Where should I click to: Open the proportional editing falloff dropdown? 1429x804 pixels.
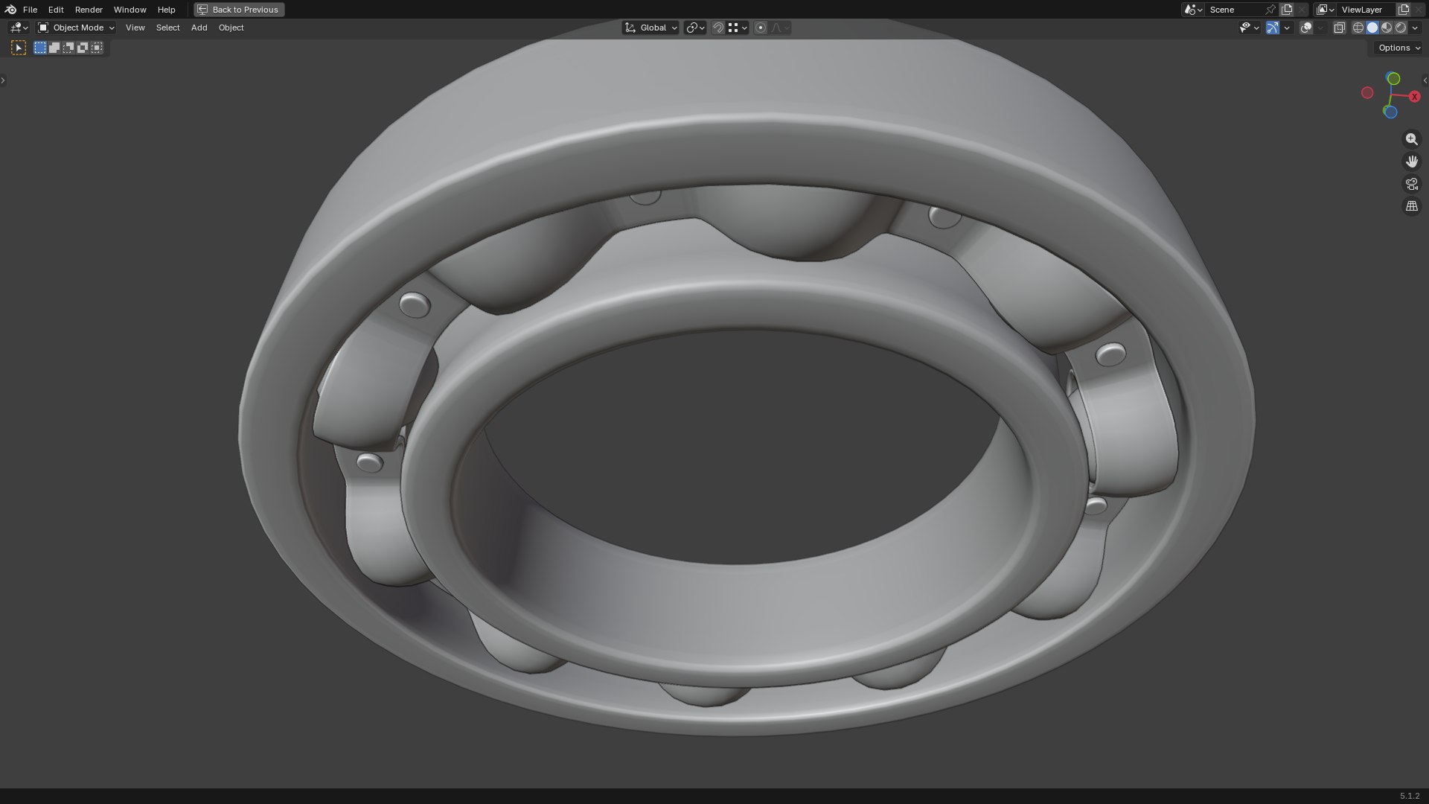(780, 28)
